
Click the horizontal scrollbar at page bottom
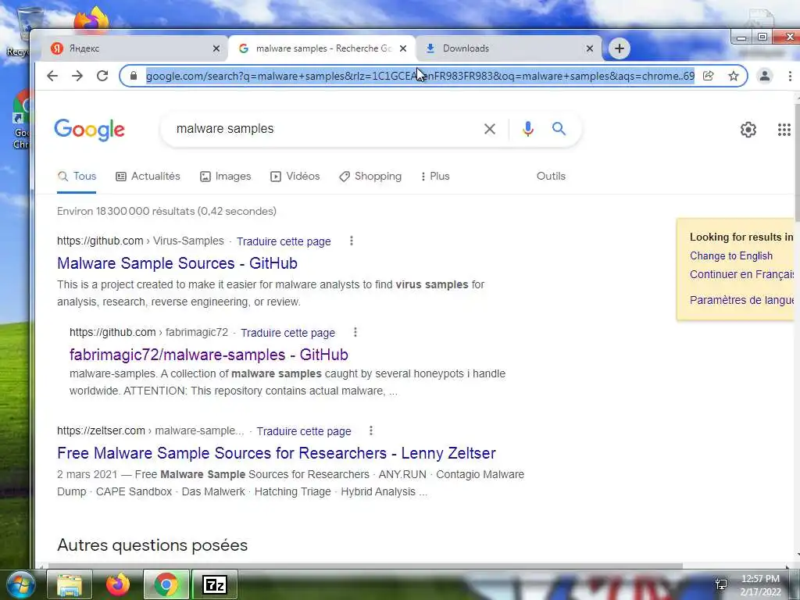[366, 566]
